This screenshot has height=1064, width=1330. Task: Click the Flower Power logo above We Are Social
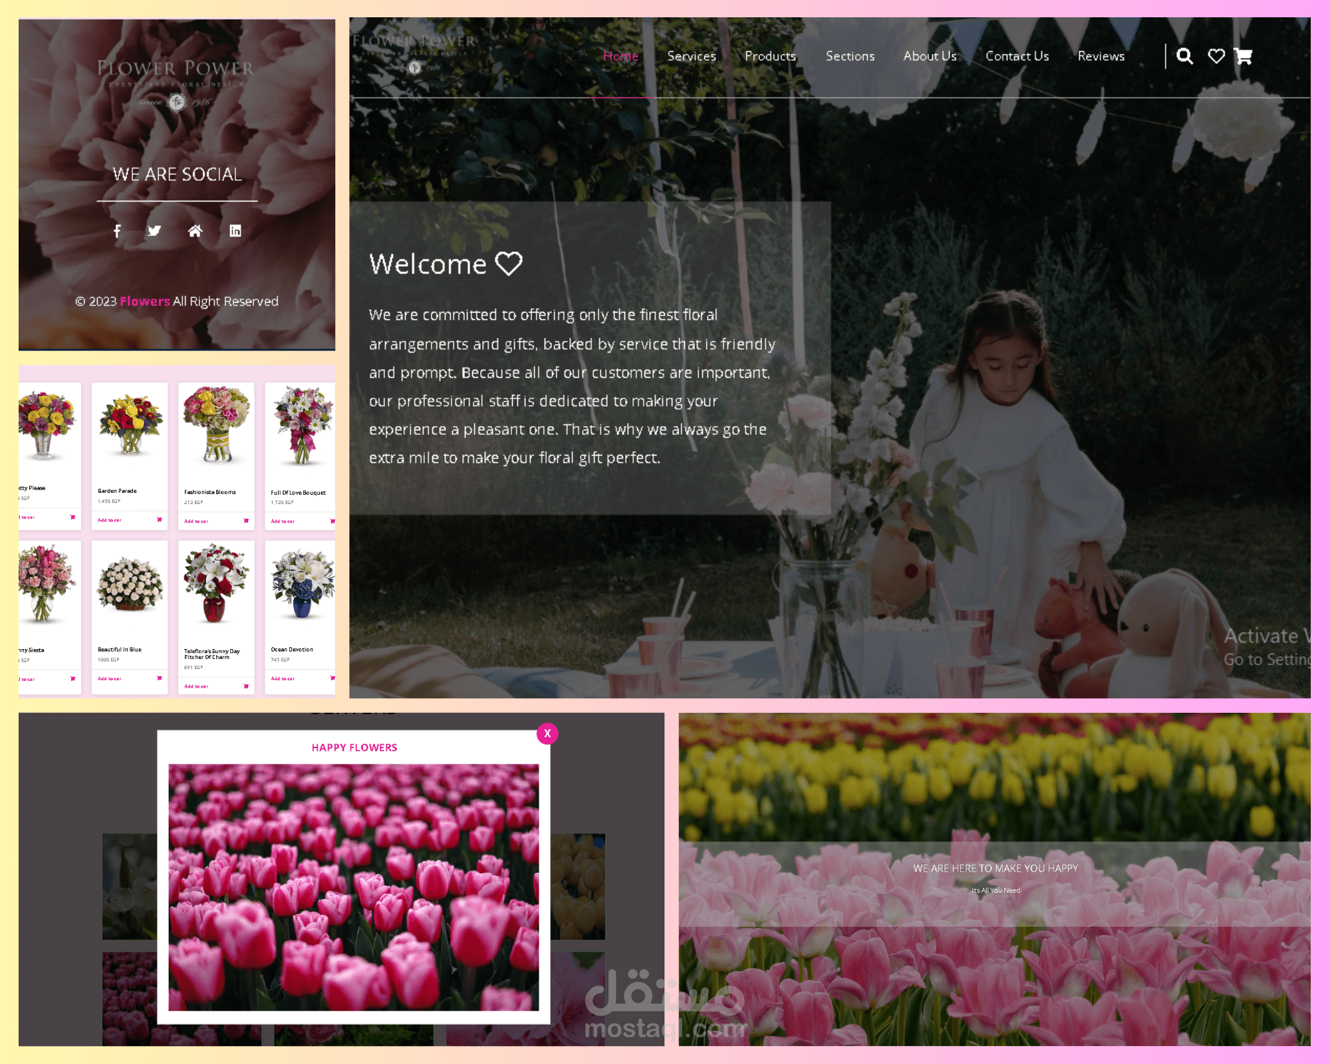tap(176, 84)
